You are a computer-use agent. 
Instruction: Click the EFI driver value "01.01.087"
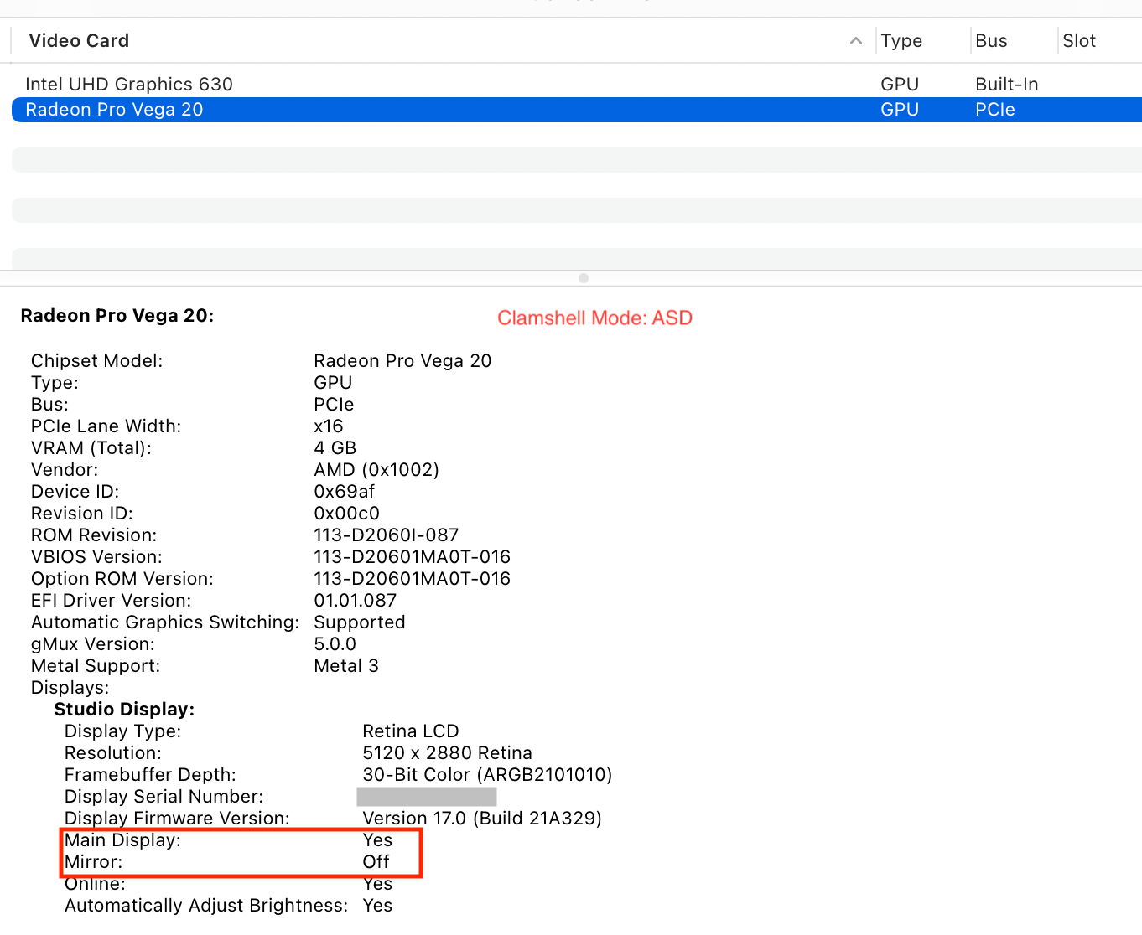click(x=356, y=601)
